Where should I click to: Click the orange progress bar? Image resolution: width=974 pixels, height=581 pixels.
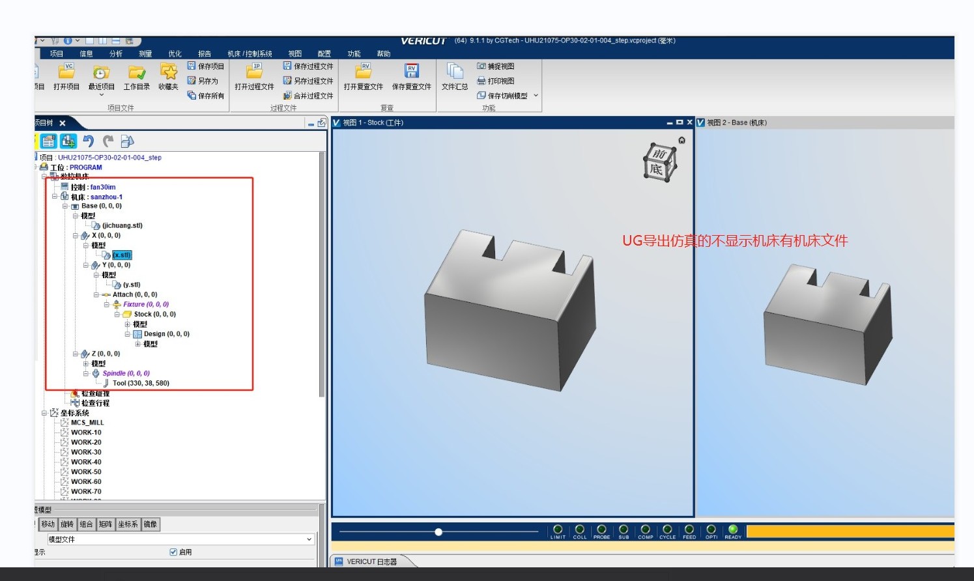pyautogui.click(x=850, y=531)
